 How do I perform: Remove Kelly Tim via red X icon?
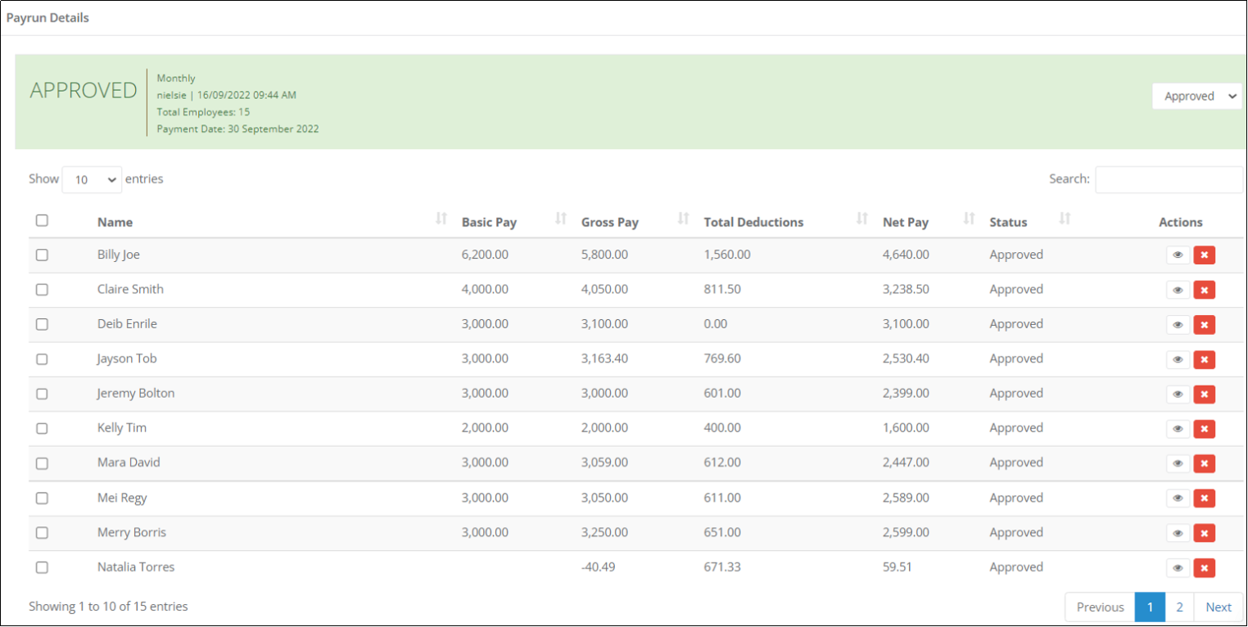pos(1204,429)
